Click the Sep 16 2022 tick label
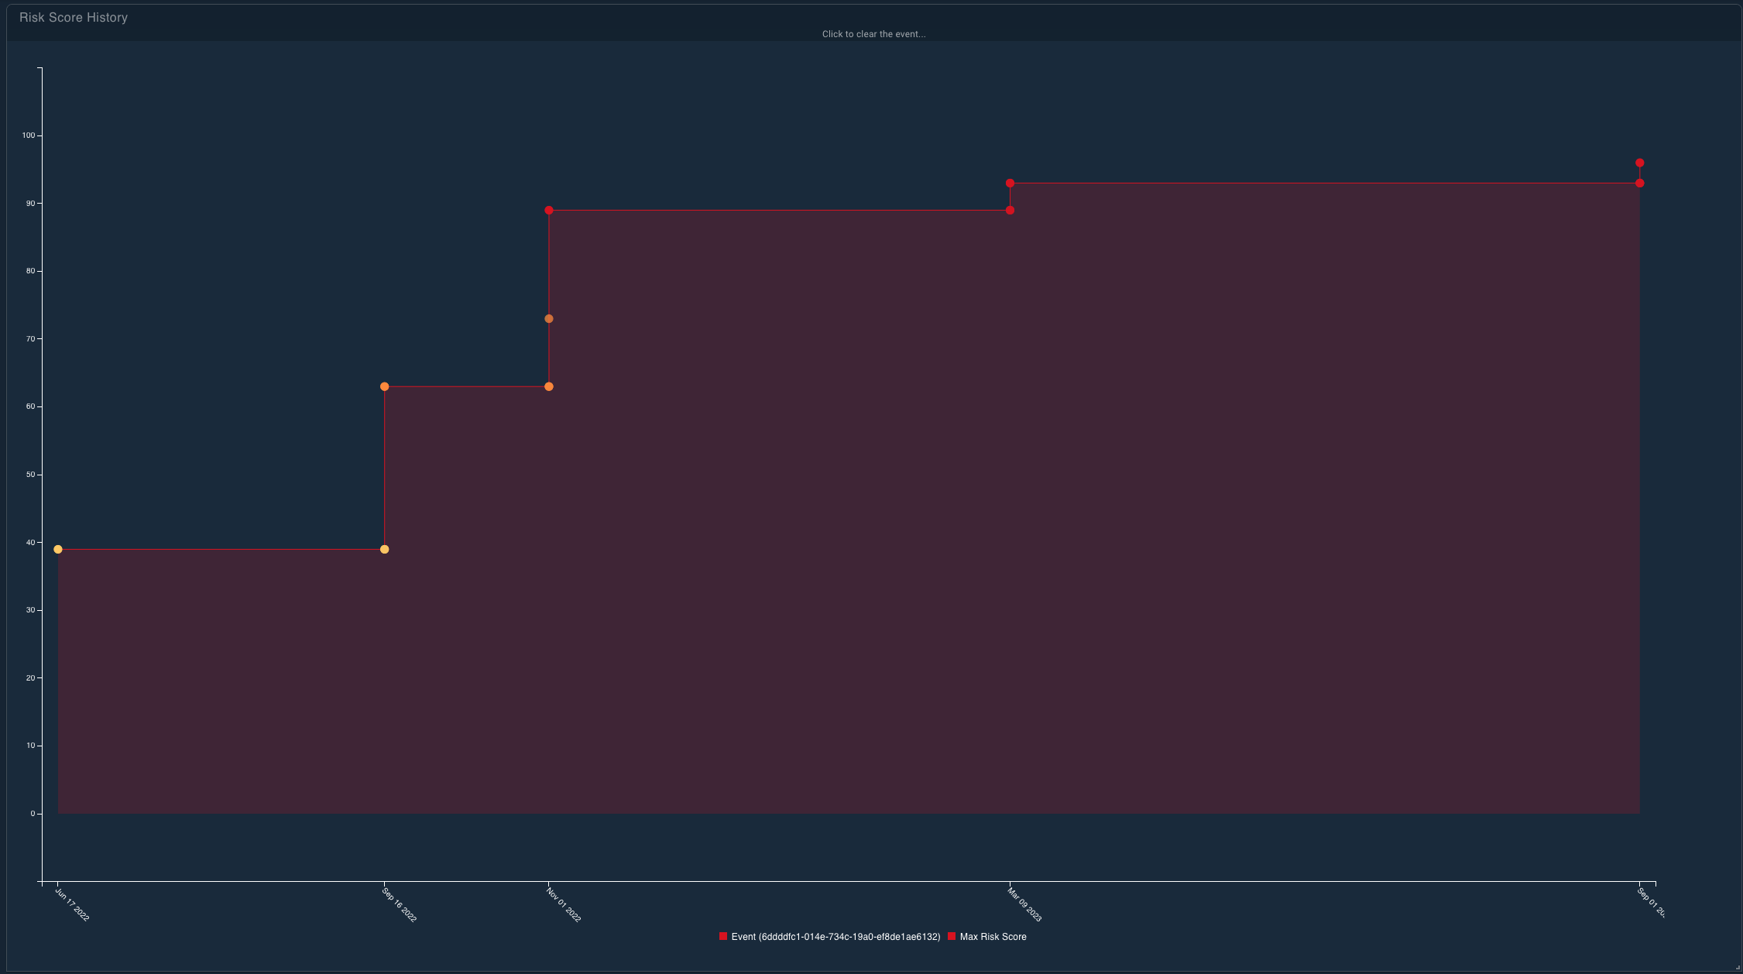The width and height of the screenshot is (1743, 974). (x=397, y=907)
